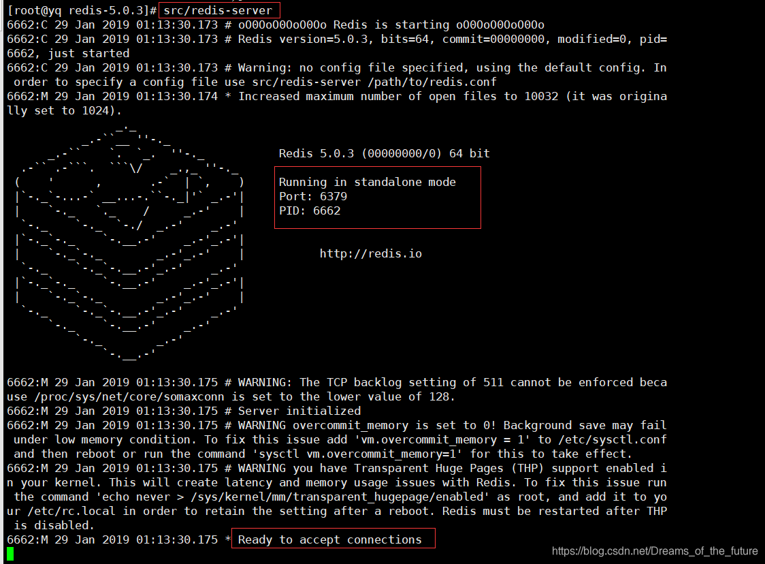765x564 pixels.
Task: Click the green terminal cursor block
Action: click(10, 554)
